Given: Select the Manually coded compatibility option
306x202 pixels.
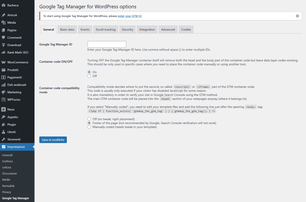Looking at the screenshot, I should 89,127.
